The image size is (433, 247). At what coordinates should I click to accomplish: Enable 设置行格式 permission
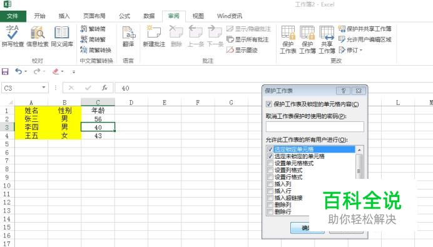tap(270, 177)
